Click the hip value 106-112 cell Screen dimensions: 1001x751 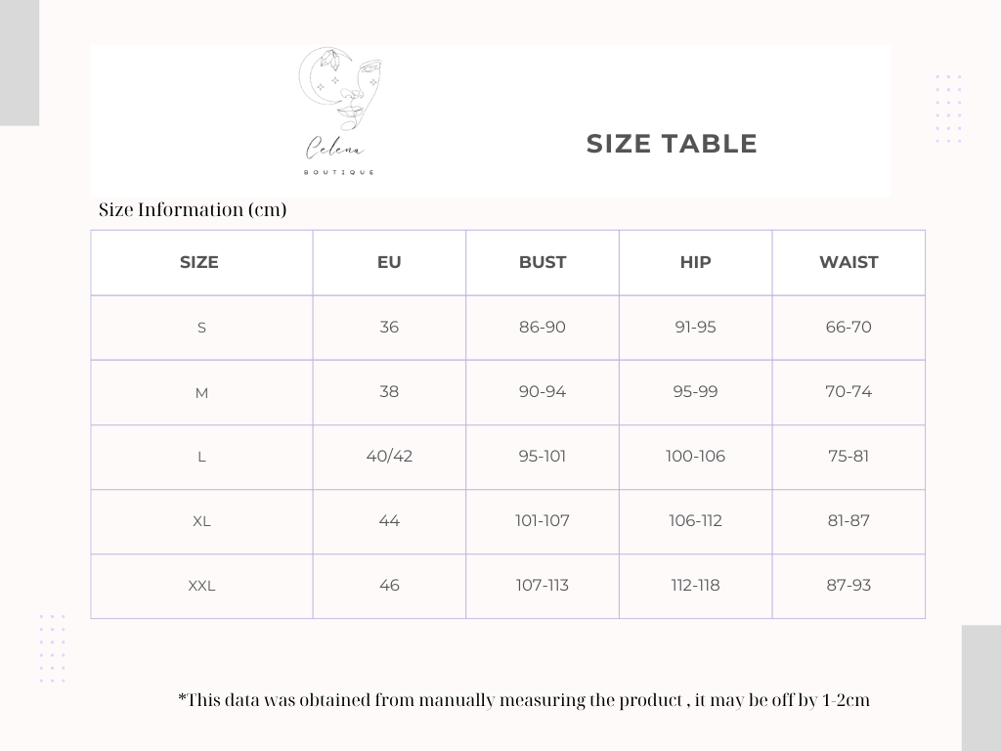pos(695,521)
